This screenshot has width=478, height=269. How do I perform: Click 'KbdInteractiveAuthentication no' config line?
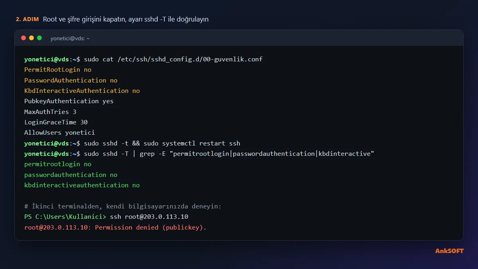click(x=82, y=91)
